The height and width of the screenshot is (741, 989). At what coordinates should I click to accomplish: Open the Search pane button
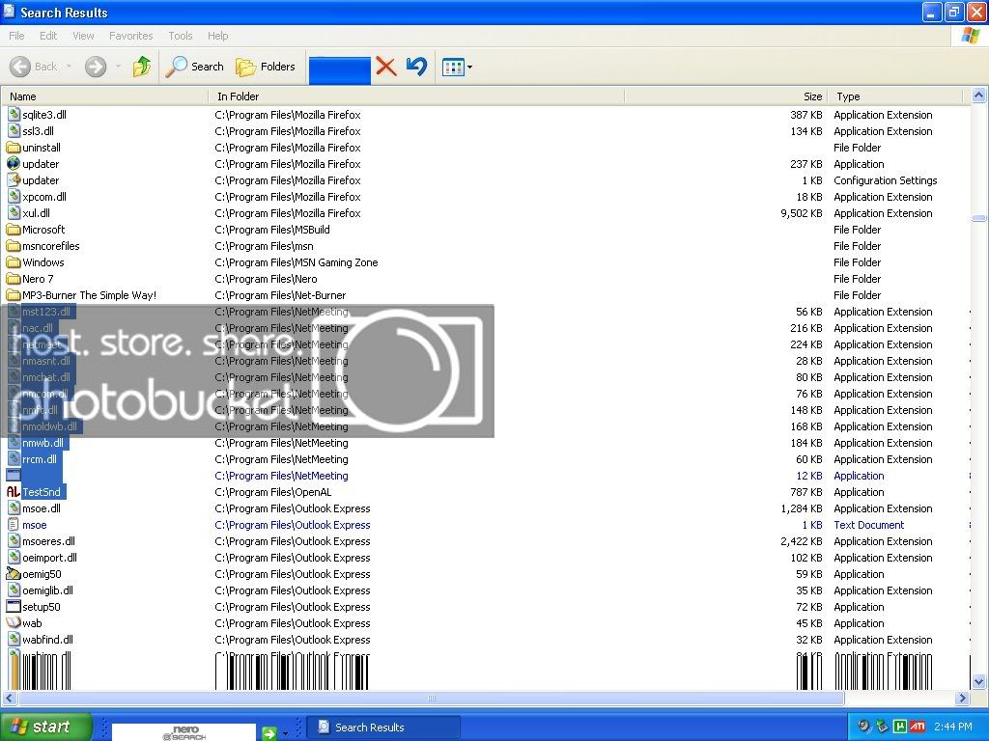tap(195, 67)
